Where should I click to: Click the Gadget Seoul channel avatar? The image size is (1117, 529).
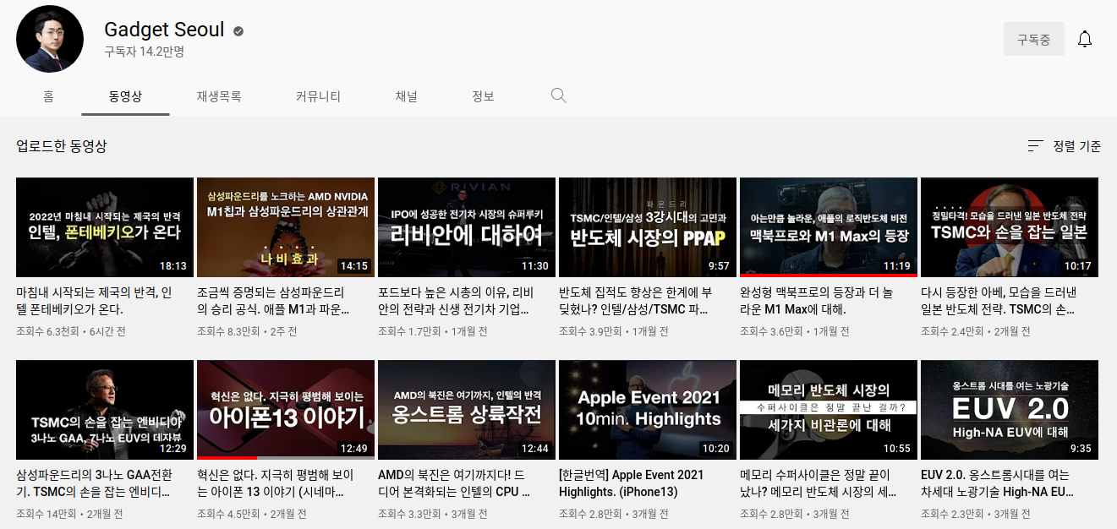pos(50,39)
